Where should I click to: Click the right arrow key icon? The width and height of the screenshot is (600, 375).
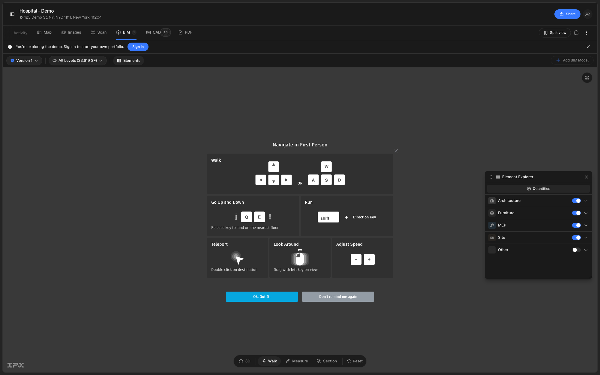point(286,180)
